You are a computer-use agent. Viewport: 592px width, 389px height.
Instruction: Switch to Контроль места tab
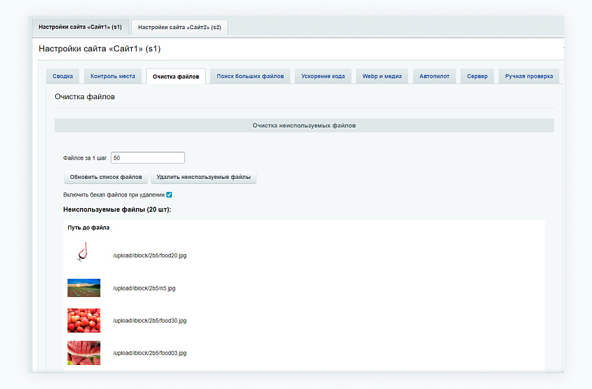[113, 76]
